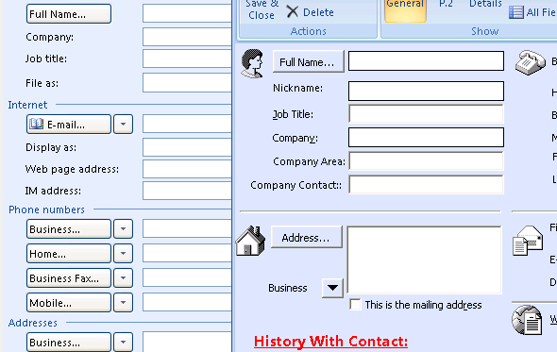Expand dropdown beside Mobile phone button
This screenshot has width=557, height=352.
point(124,302)
